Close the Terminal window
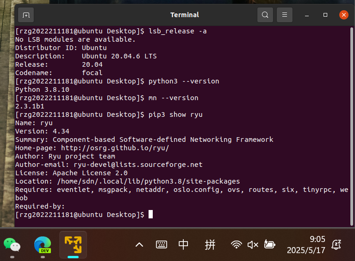Screen dimensions: 355x261 tap(343, 15)
